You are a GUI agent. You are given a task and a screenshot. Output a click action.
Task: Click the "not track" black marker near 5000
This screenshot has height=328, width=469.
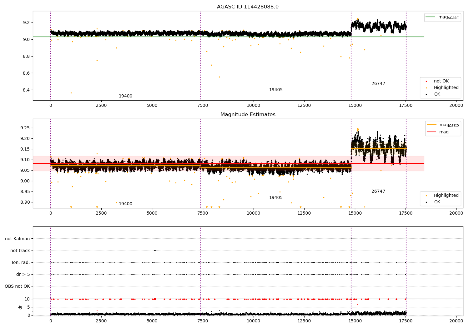[x=155, y=251]
